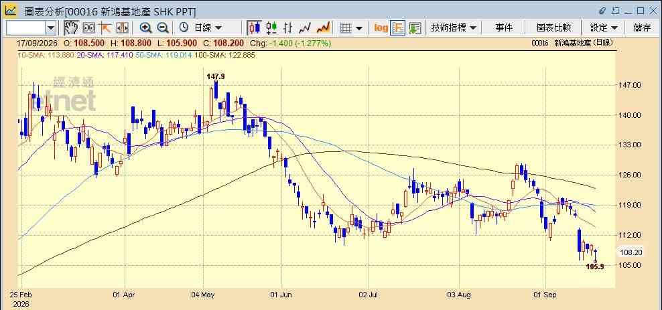Click the 04 May date axis label
Viewport: 662px width, 310px height.
[x=203, y=295]
